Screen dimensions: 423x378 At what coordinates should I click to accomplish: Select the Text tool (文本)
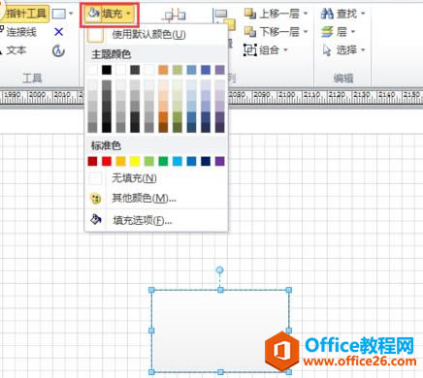click(14, 50)
